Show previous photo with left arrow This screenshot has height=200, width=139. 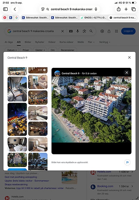pos(57,111)
